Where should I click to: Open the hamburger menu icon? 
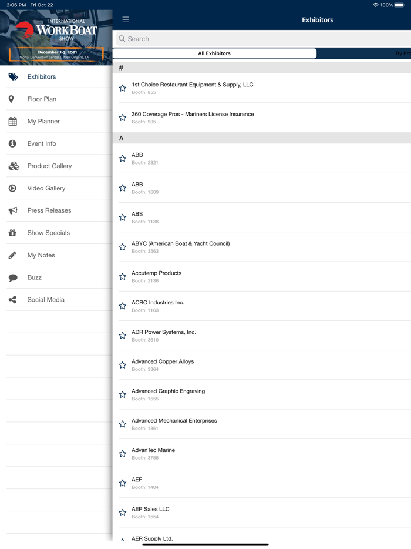coord(126,20)
